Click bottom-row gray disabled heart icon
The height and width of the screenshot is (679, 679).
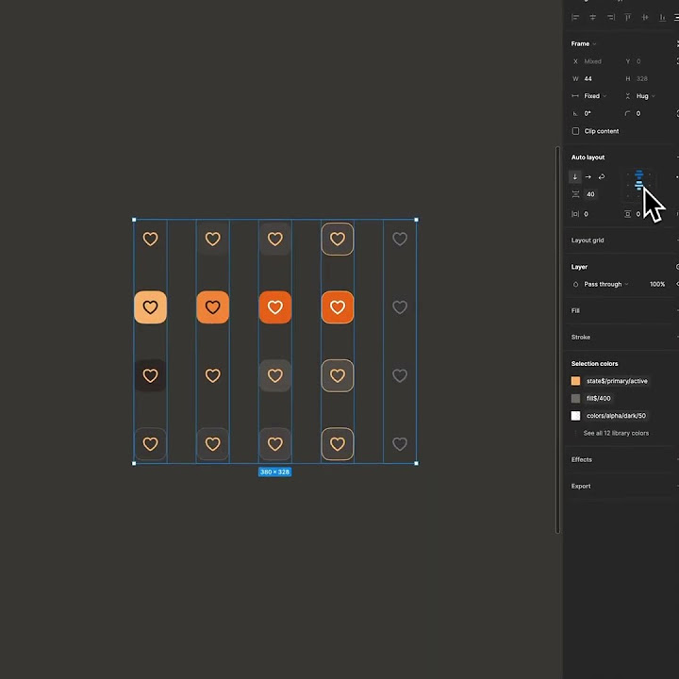400,444
